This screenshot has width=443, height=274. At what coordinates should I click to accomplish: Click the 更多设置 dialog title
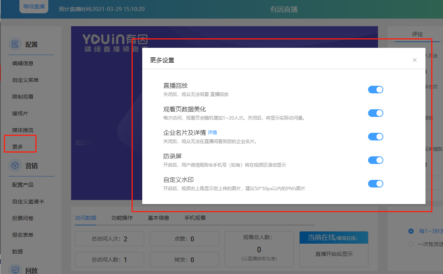[162, 60]
